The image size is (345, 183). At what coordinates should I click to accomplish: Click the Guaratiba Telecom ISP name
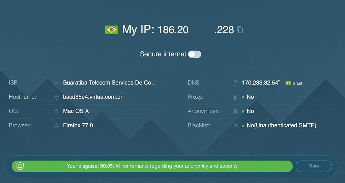coord(110,83)
